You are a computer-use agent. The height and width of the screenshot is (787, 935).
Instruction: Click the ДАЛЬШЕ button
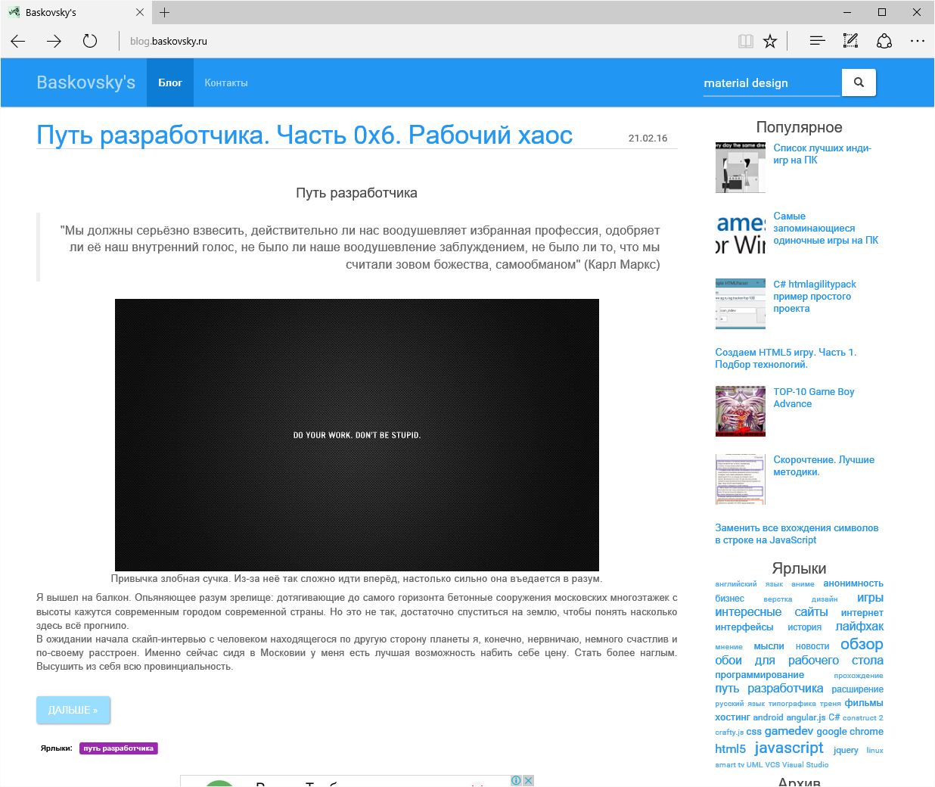coord(73,710)
